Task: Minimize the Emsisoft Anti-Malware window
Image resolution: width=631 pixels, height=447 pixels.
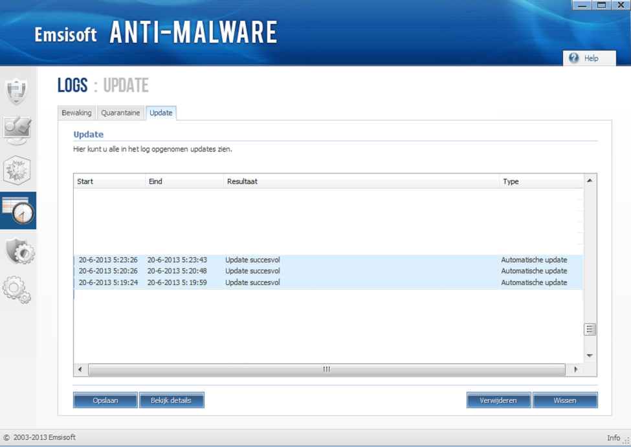Action: point(582,5)
